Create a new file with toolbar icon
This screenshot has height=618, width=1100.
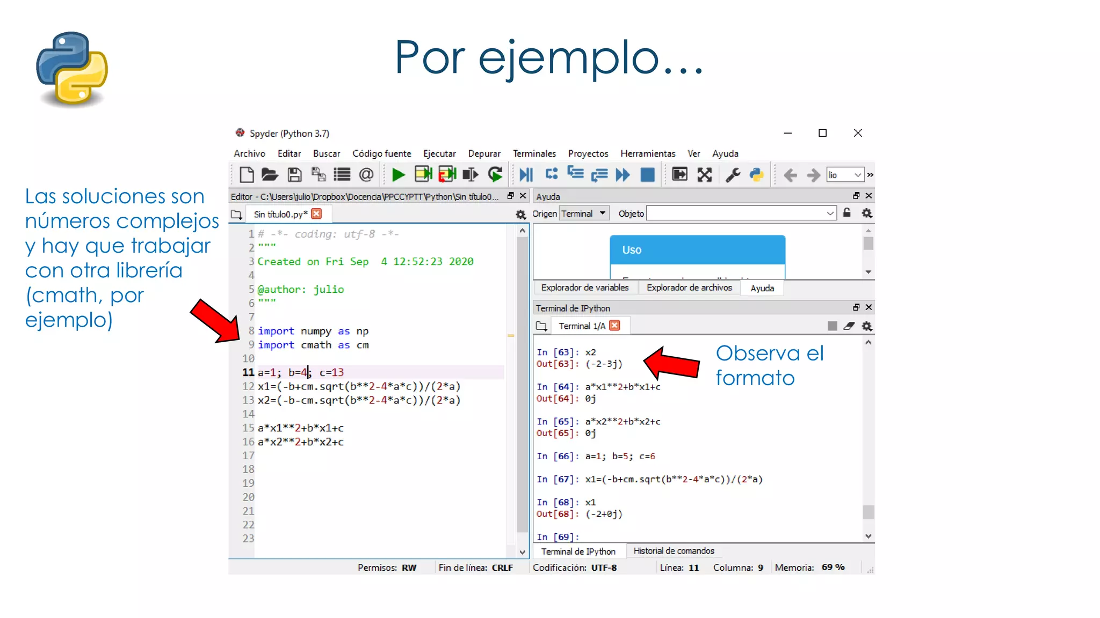point(247,175)
